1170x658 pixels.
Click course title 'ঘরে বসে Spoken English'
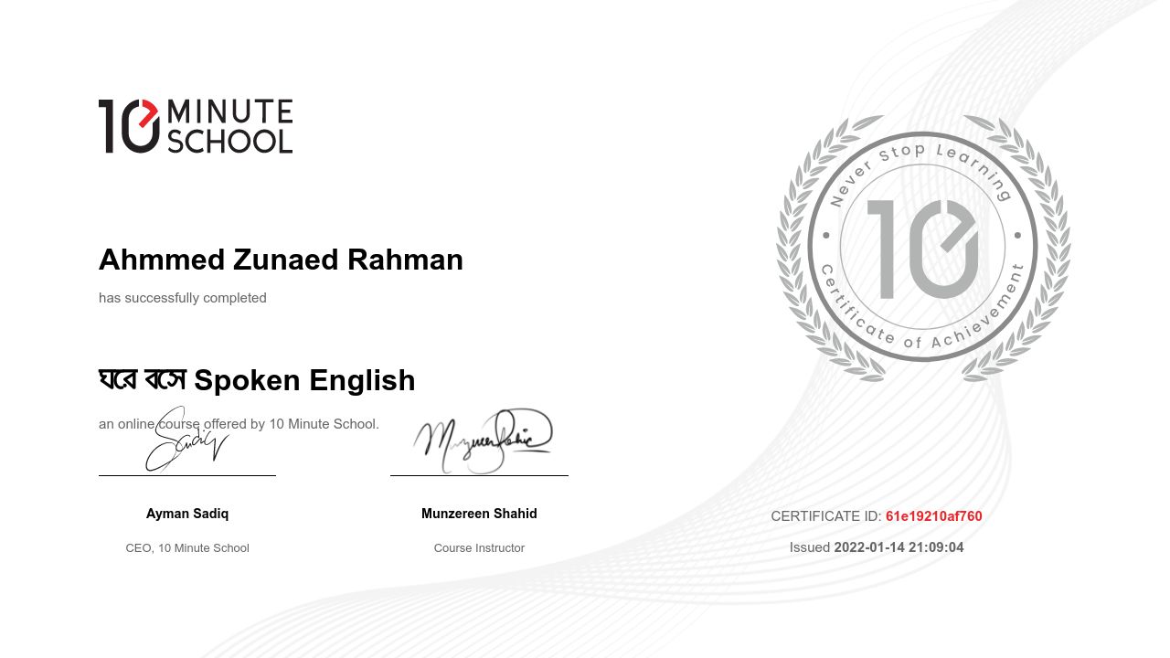(x=257, y=380)
